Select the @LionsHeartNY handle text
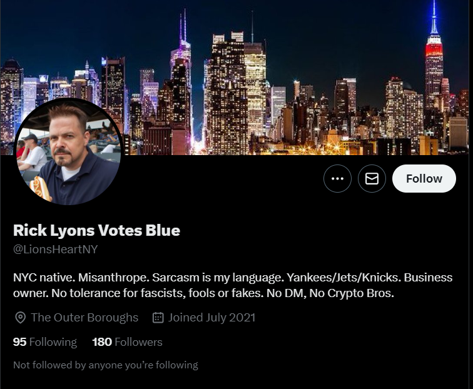Screen dimensions: 473x389 click(x=56, y=250)
